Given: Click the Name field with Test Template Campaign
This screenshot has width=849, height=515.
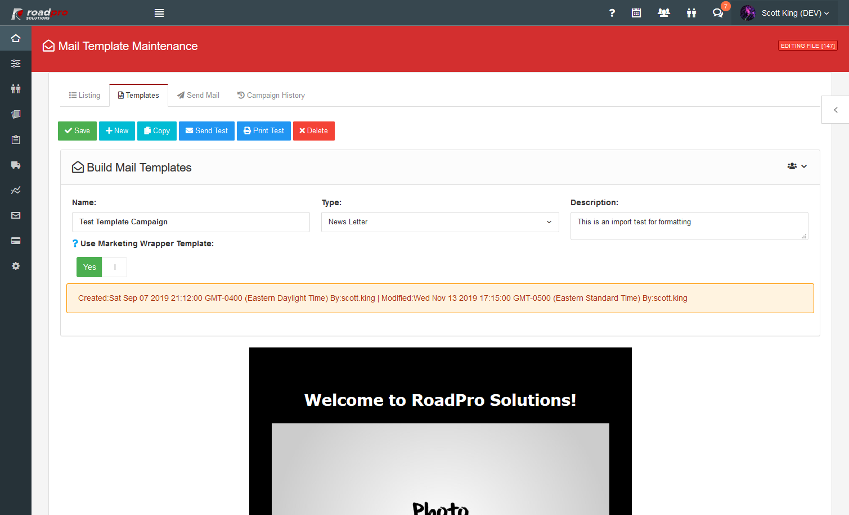Looking at the screenshot, I should [x=191, y=222].
